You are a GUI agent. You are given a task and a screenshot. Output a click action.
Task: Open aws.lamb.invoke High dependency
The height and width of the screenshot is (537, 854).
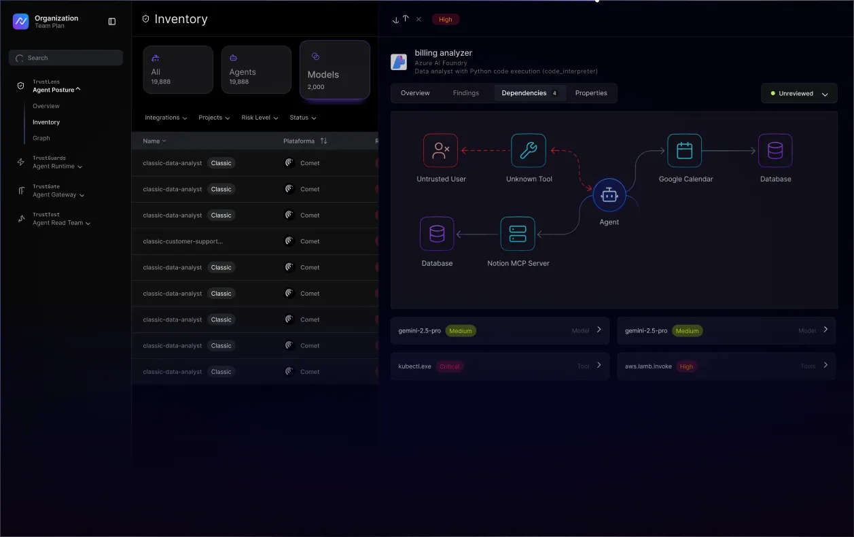pos(726,366)
